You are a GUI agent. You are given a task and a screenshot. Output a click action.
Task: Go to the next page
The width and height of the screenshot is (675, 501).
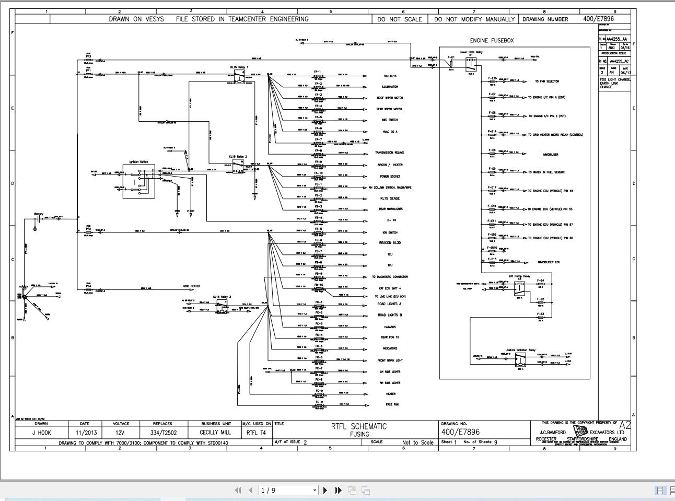pyautogui.click(x=325, y=490)
